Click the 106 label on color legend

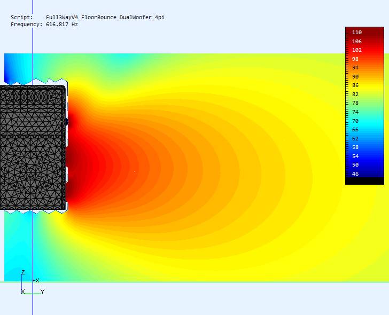coord(357,42)
